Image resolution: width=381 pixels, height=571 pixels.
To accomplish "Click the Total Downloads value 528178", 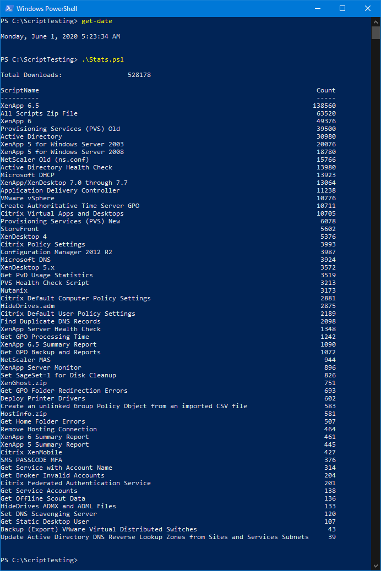I will tap(139, 75).
